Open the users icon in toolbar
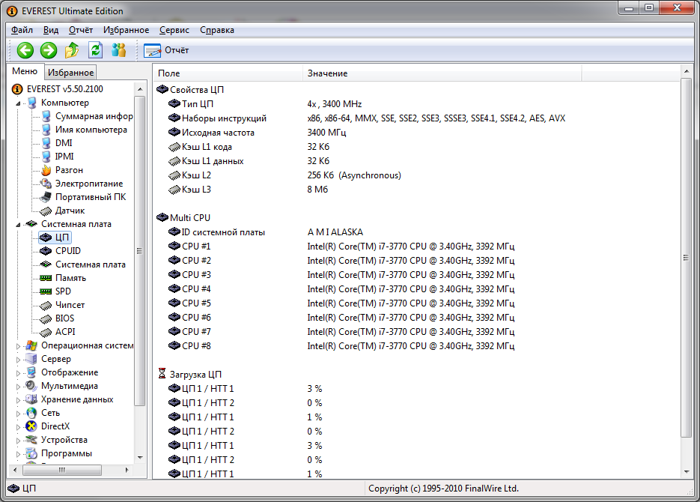The height and width of the screenshot is (502, 700). coord(119,50)
